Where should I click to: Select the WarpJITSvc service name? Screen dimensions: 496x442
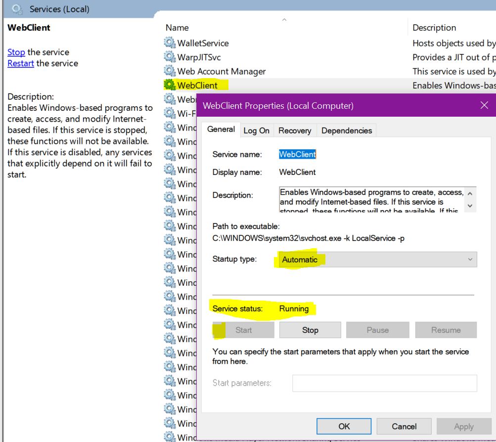click(199, 57)
